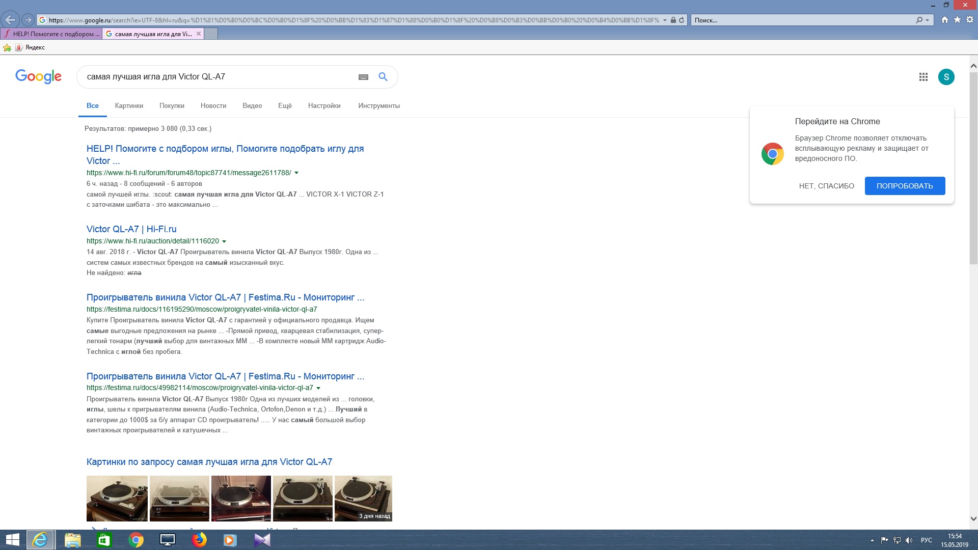The image size is (978, 550).
Task: Expand the second festima.ru result URL arrow
Action: [x=318, y=388]
